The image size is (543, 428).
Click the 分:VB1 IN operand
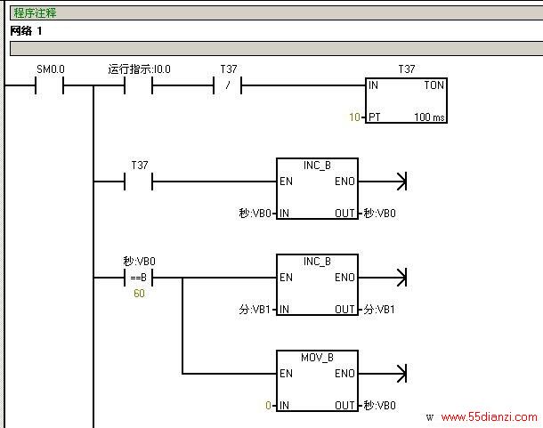point(255,310)
